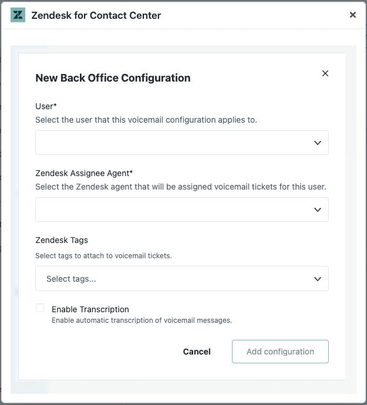Click the User* field label
The image size is (367, 405).
click(x=50, y=106)
